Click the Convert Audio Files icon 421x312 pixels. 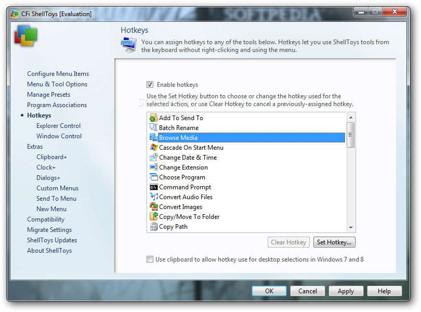153,197
